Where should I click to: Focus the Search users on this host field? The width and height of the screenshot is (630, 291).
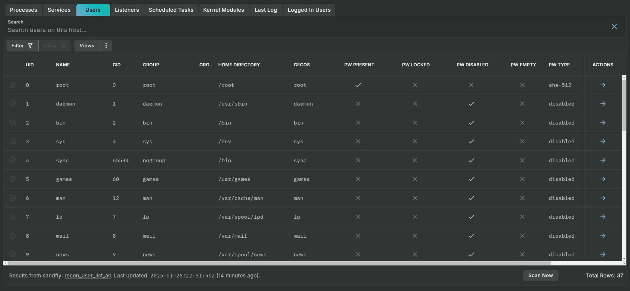[x=305, y=30]
